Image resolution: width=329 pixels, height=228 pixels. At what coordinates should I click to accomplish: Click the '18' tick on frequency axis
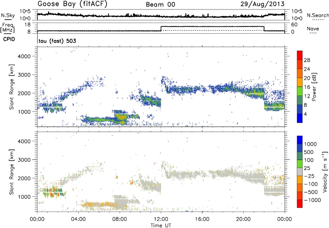click(28, 25)
